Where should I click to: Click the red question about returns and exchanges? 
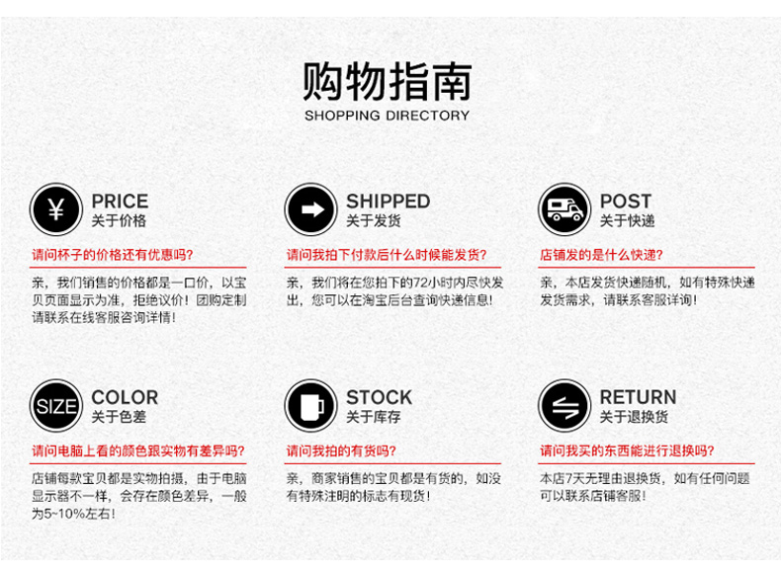click(x=627, y=451)
